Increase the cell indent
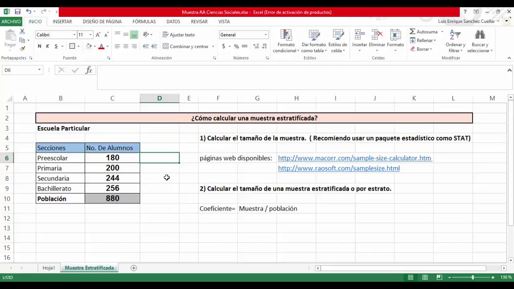Viewport: 514px width, 289px height. click(x=154, y=47)
